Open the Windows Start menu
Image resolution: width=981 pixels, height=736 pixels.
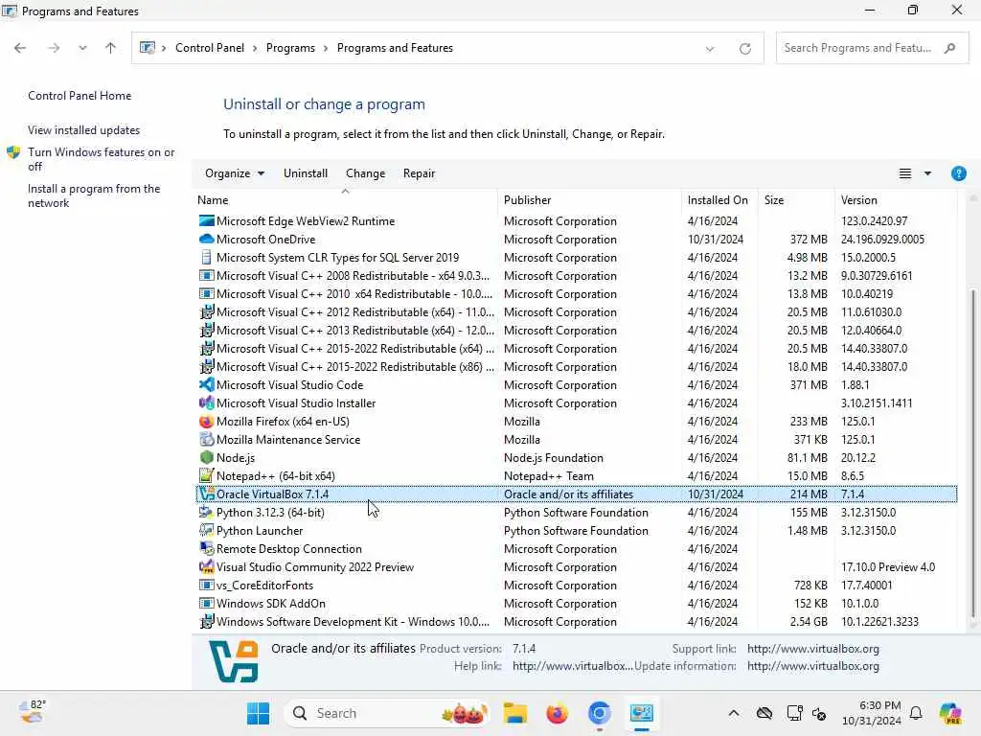(x=258, y=713)
